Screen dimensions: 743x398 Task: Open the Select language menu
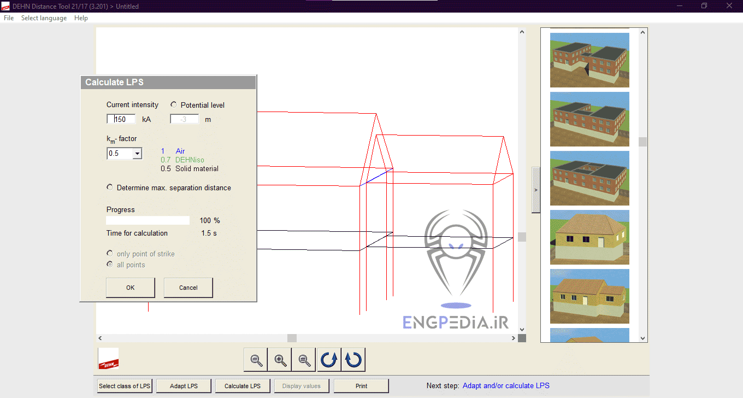coord(44,18)
